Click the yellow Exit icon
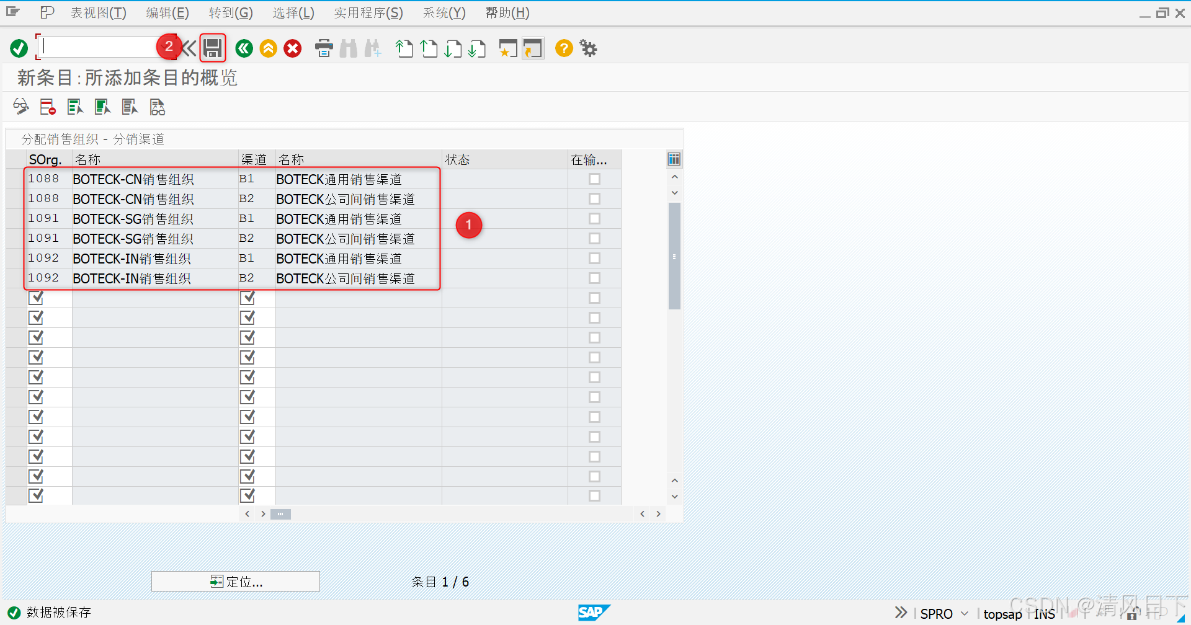The image size is (1191, 625). tap(269, 48)
